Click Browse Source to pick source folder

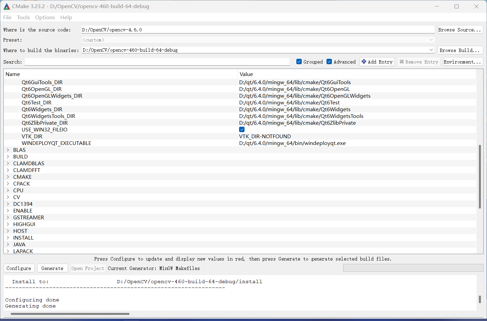click(x=460, y=29)
